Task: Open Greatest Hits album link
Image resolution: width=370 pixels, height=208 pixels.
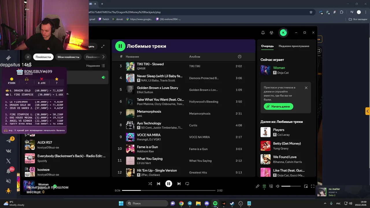Action: (198, 172)
